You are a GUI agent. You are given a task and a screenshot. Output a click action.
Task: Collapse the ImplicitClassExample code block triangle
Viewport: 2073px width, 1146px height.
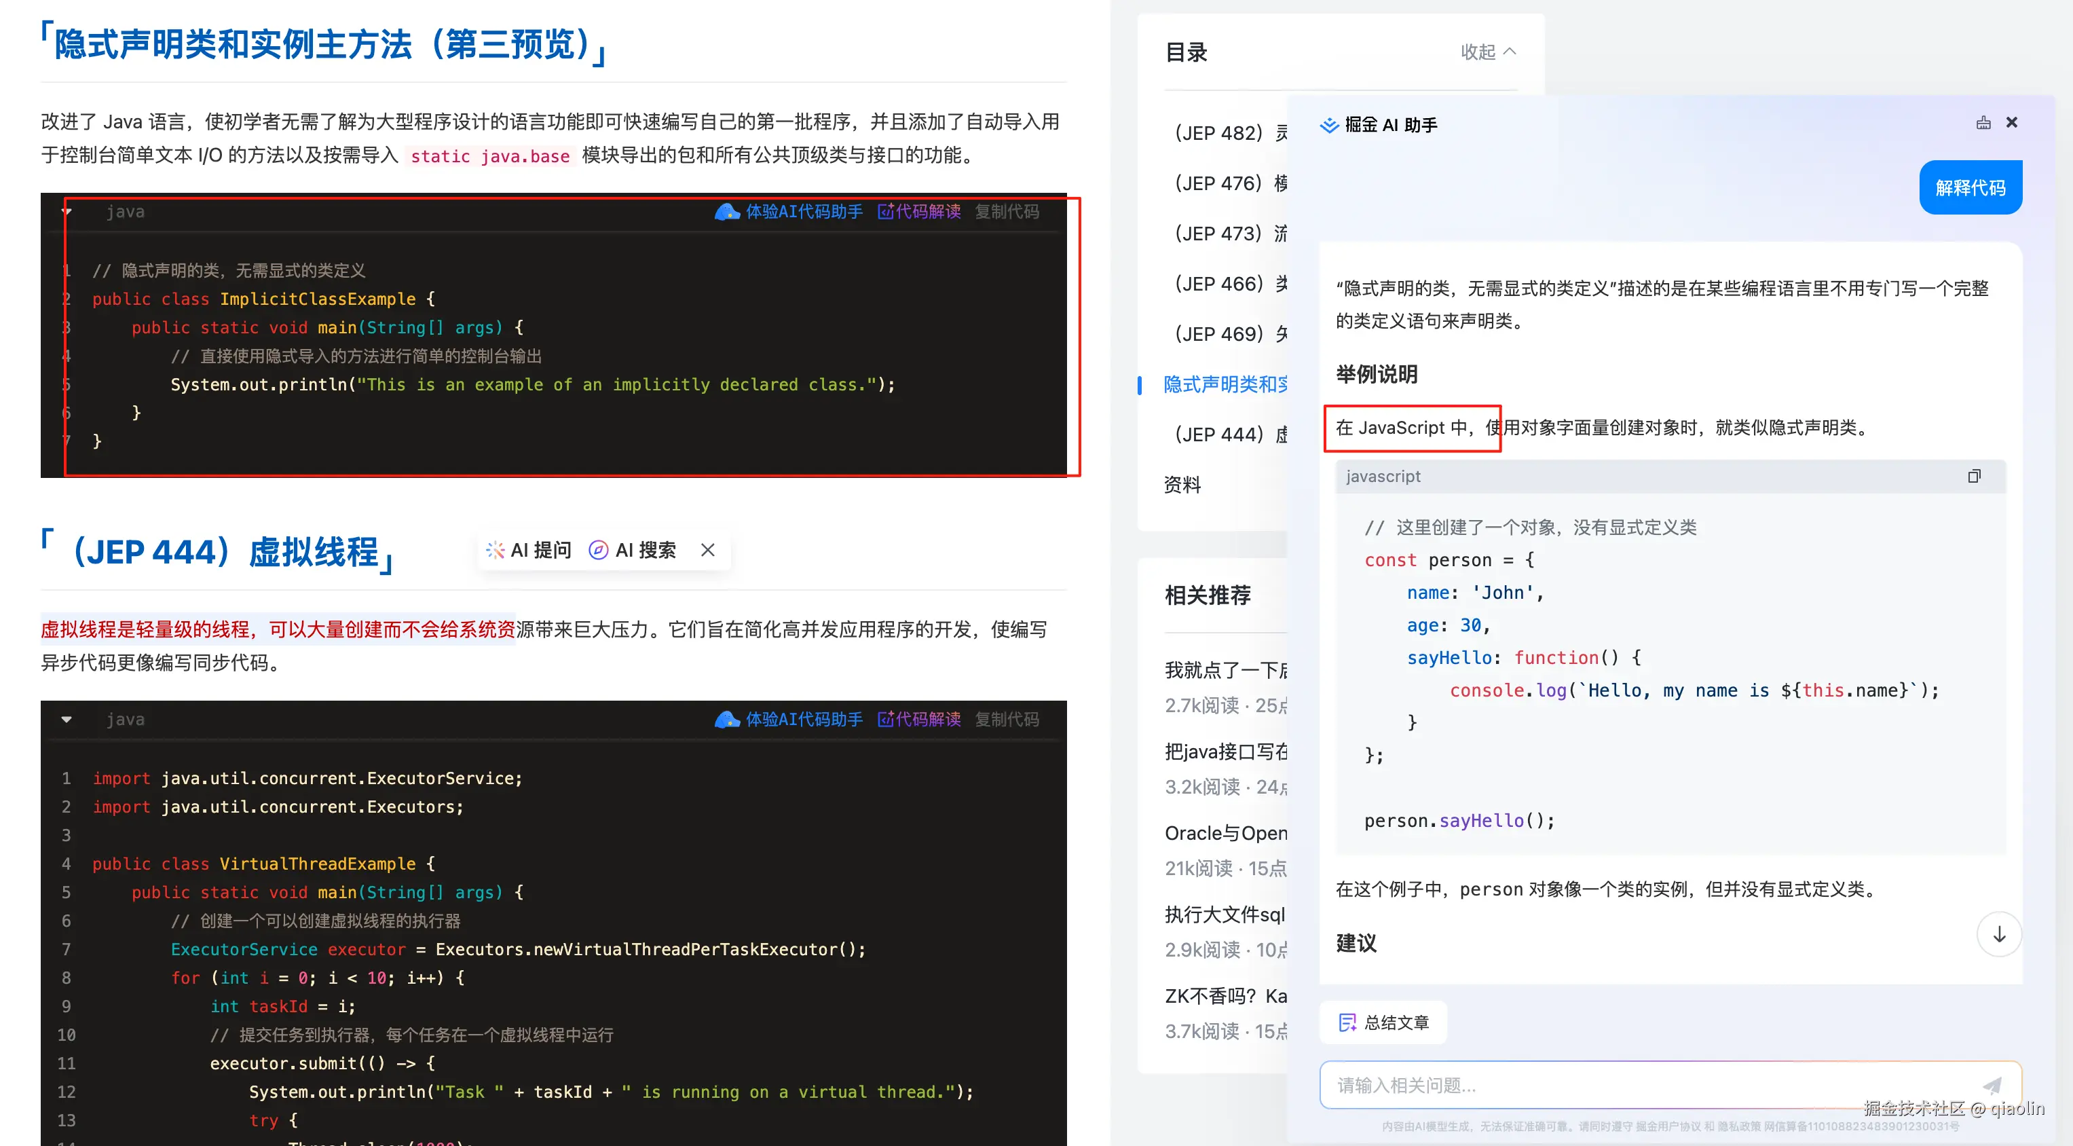point(67,211)
